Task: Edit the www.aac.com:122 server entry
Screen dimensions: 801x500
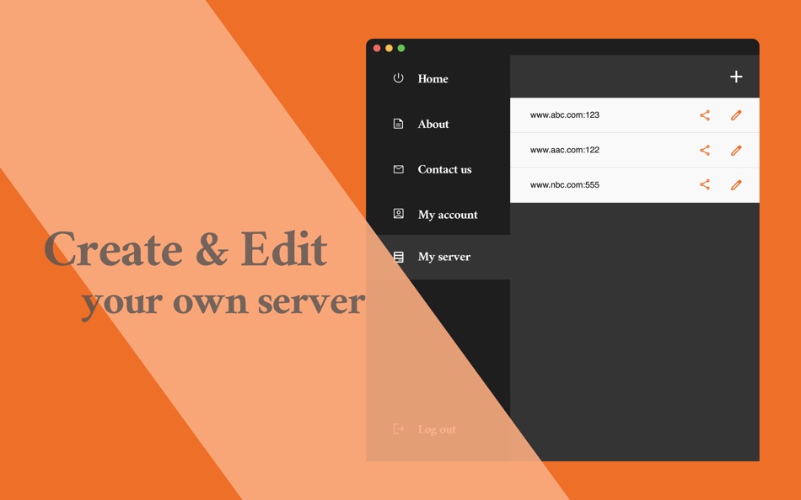Action: (735, 150)
